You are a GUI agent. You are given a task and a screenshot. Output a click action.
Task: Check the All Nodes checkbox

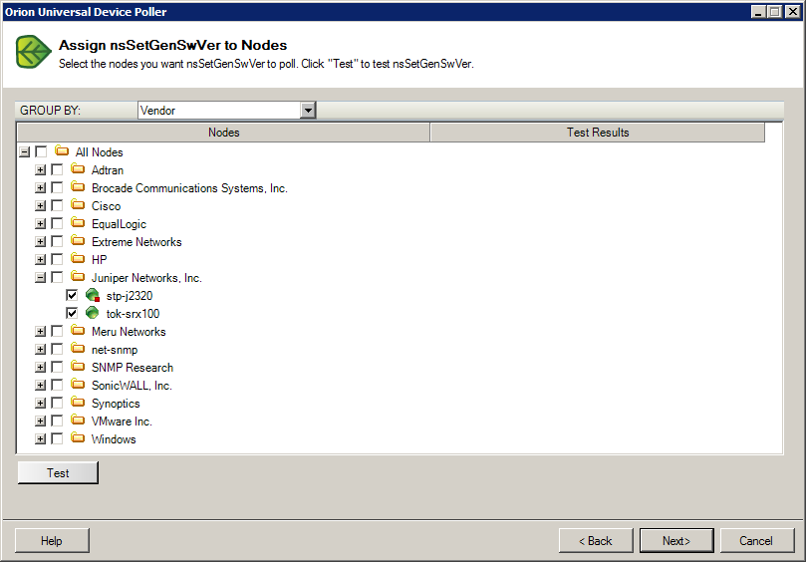(41, 152)
